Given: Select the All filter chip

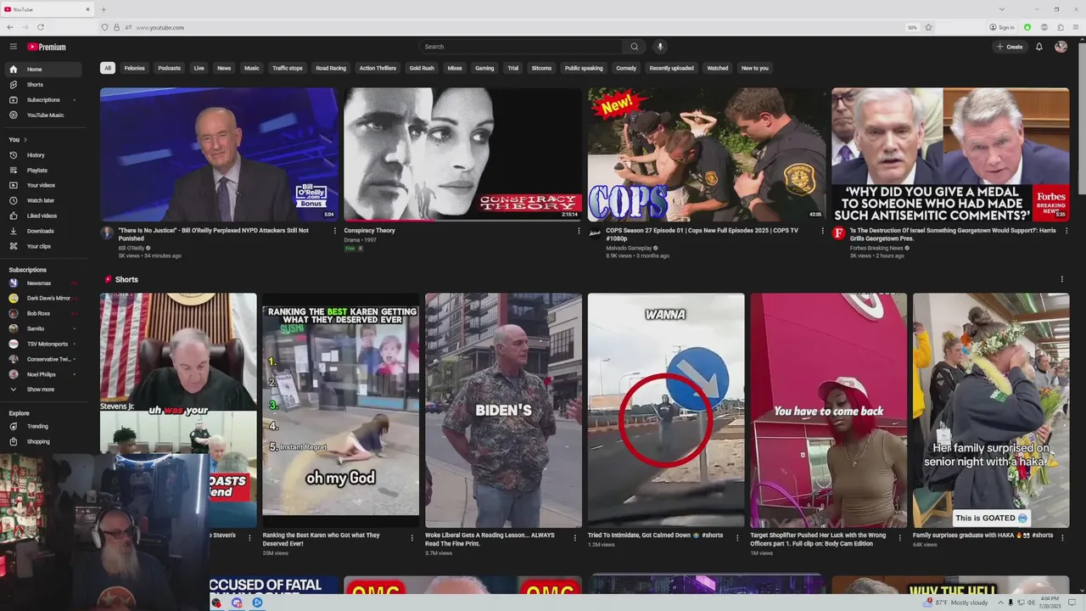Looking at the screenshot, I should [108, 68].
